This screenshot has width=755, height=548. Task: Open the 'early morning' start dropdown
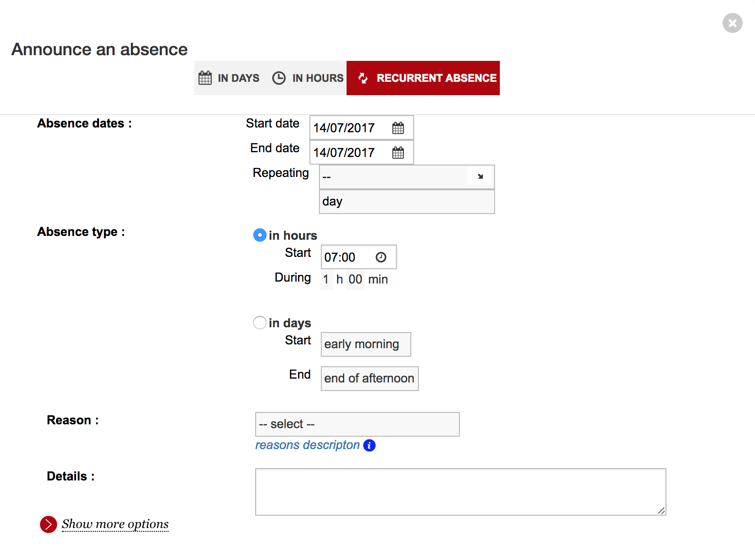pos(366,344)
